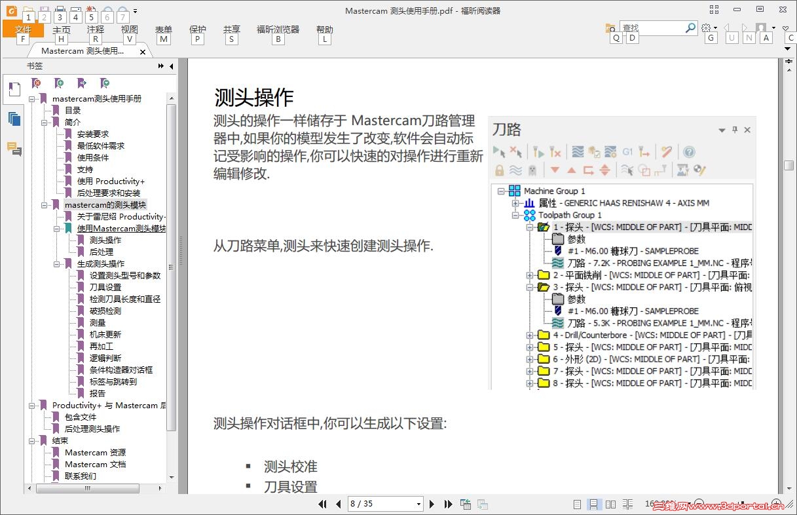Collapse the 使用Mastercam测头模块 bookmark node
This screenshot has height=515, width=797.
(56, 229)
